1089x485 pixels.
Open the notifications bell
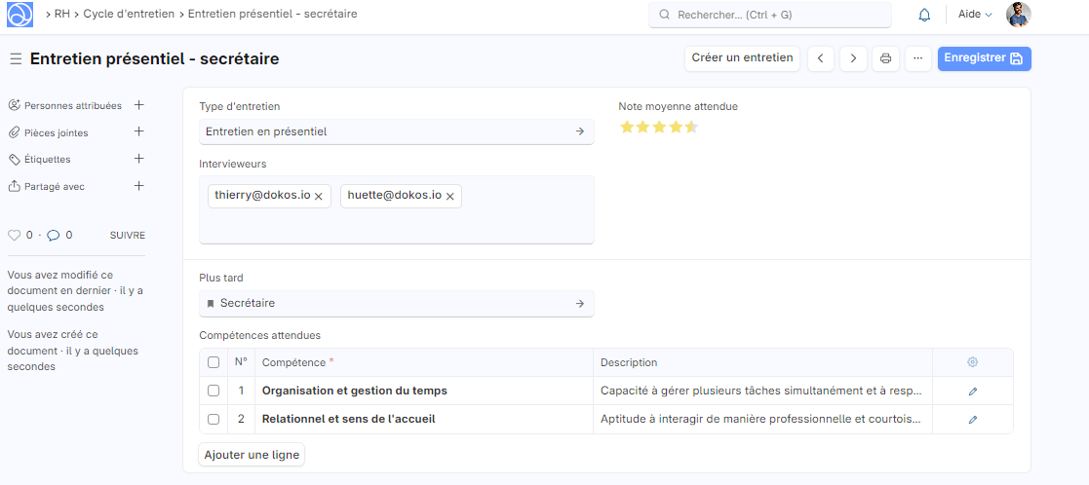coord(924,15)
